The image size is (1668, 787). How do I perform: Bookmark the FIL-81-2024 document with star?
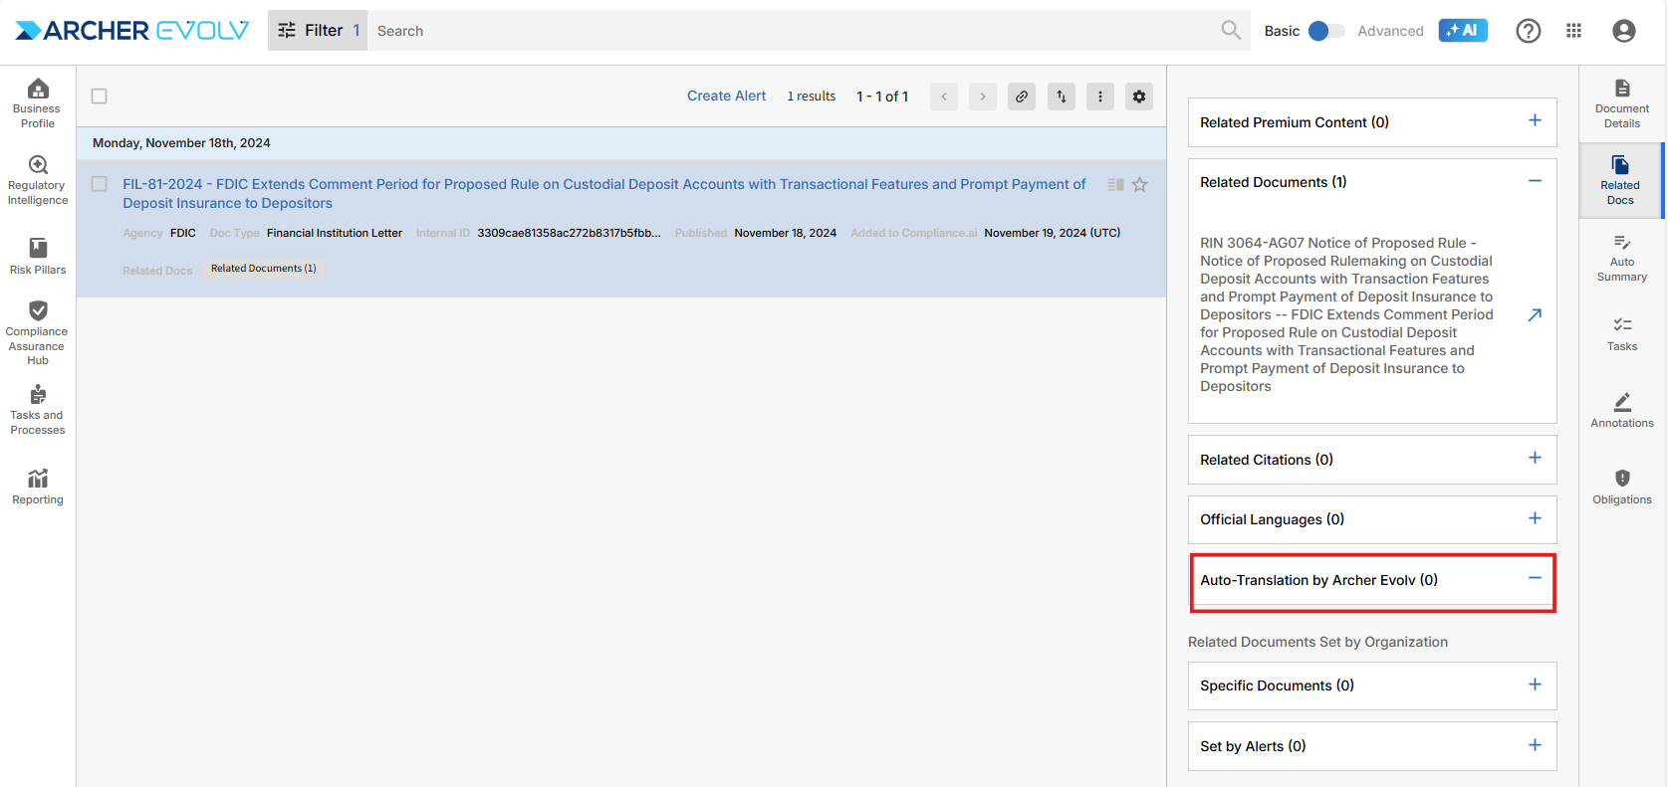(x=1139, y=185)
